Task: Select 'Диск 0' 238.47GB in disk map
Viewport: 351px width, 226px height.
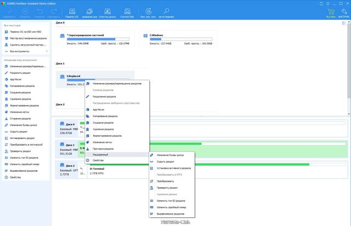Action: (66, 129)
